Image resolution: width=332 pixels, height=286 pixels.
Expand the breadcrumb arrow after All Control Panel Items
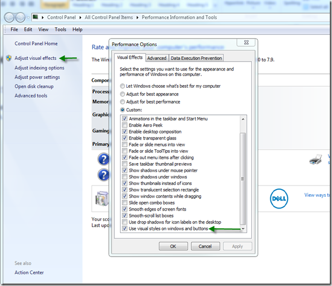(x=138, y=18)
